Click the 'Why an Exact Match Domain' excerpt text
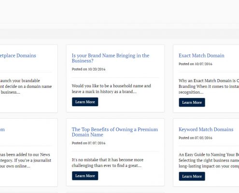The image size is (239, 193). pos(209,86)
